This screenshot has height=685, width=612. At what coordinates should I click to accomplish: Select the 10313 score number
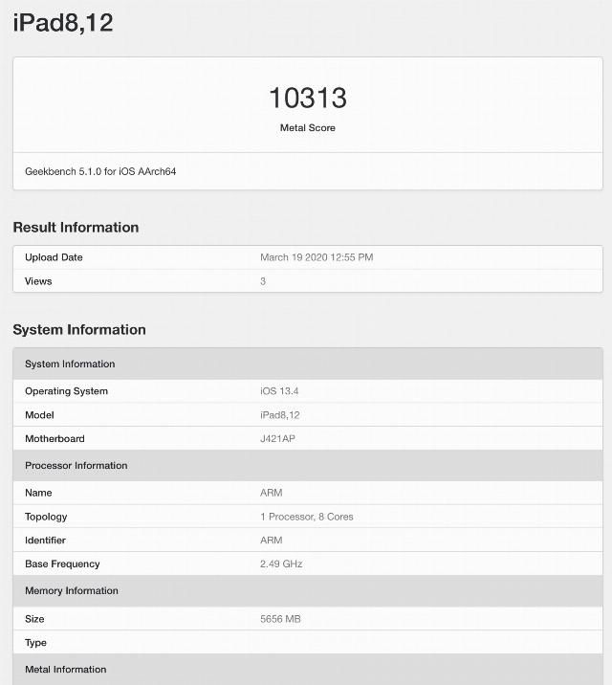308,98
